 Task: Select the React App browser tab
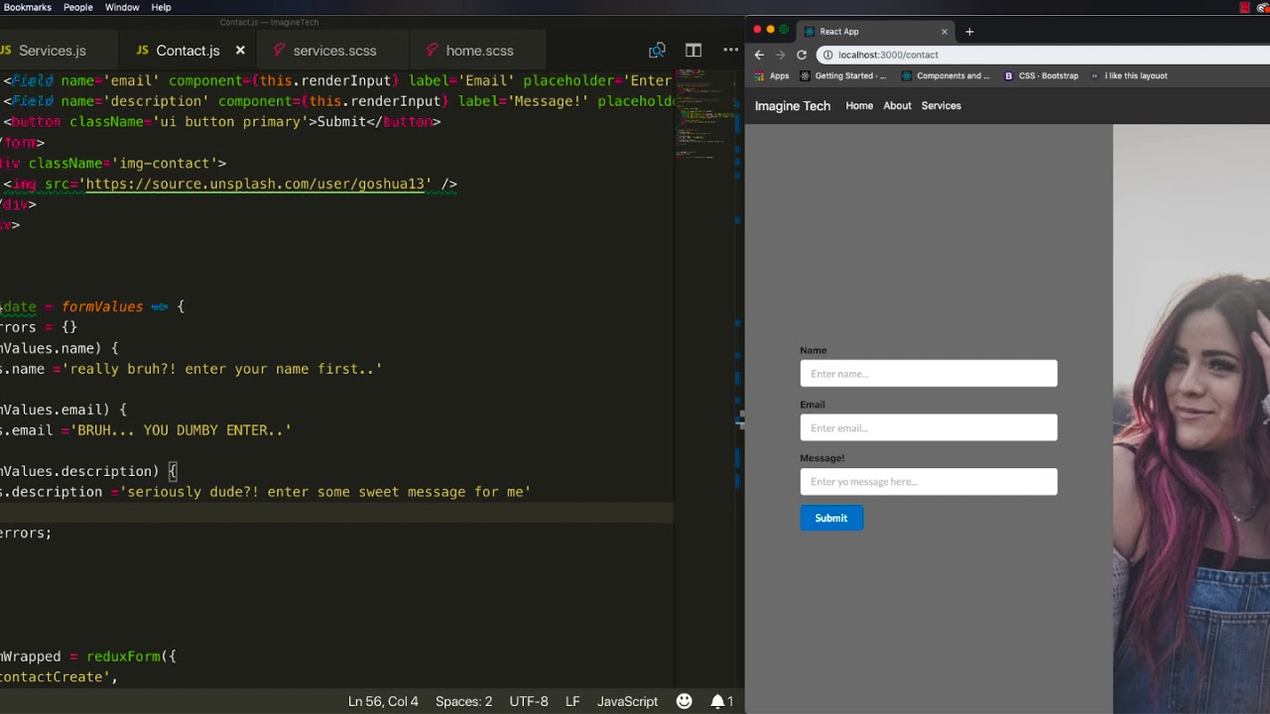pos(877,32)
